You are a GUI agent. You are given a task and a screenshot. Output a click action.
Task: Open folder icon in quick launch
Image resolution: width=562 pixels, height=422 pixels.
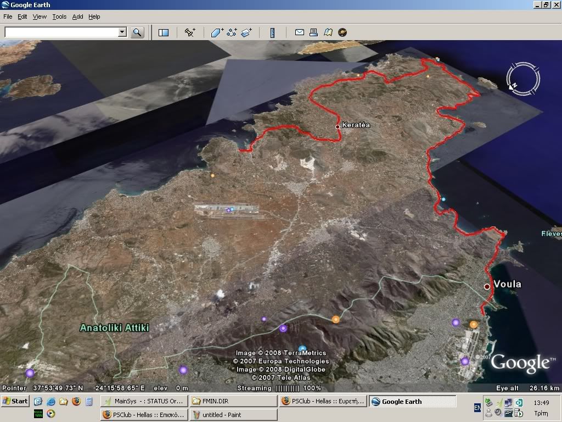[x=64, y=401]
